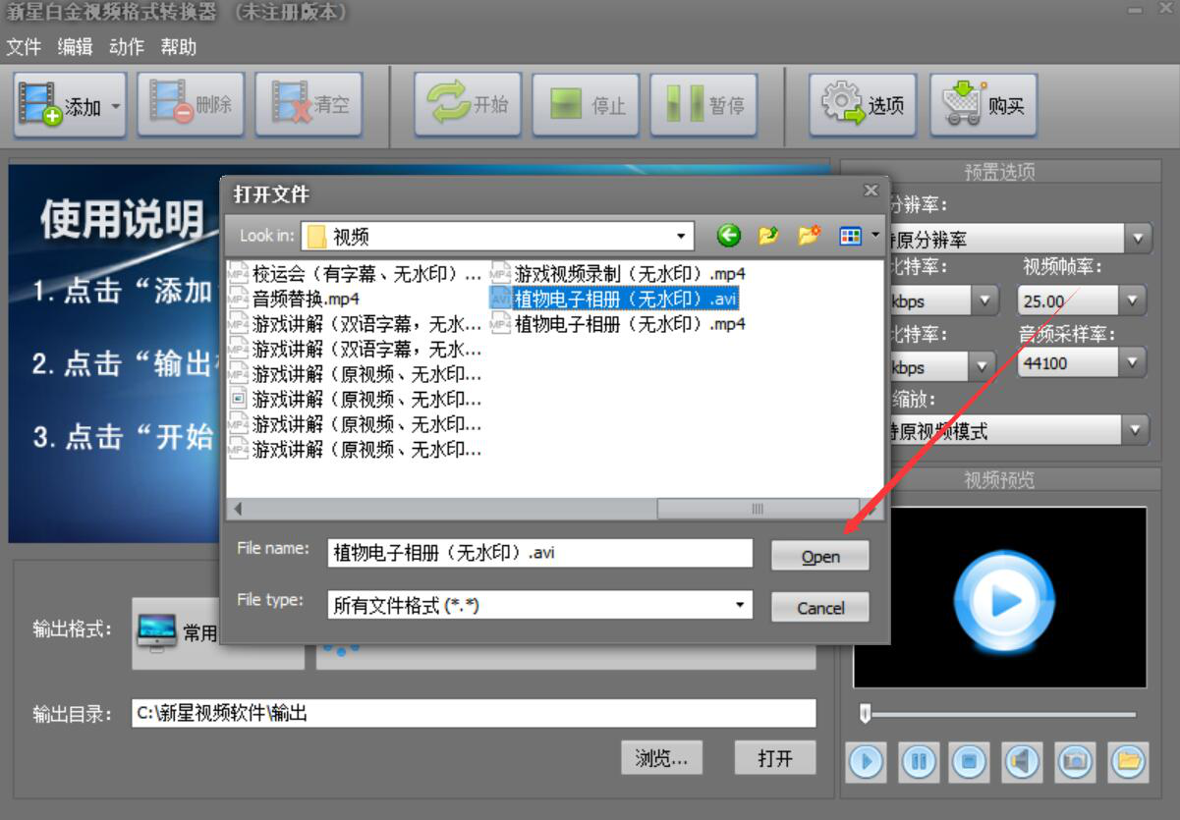Start conversion with the 开始 button

[468, 104]
